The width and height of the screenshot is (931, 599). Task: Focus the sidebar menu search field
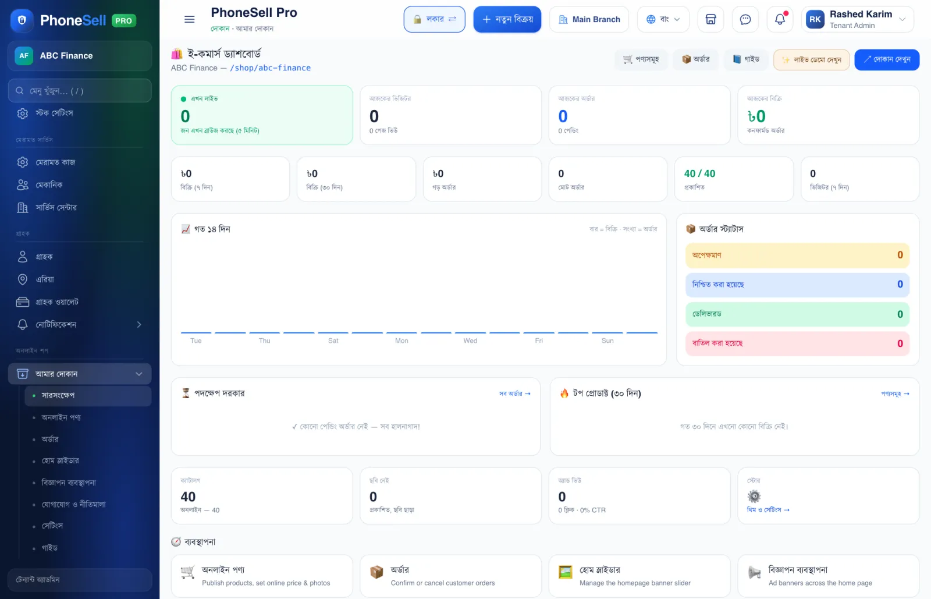pos(80,91)
